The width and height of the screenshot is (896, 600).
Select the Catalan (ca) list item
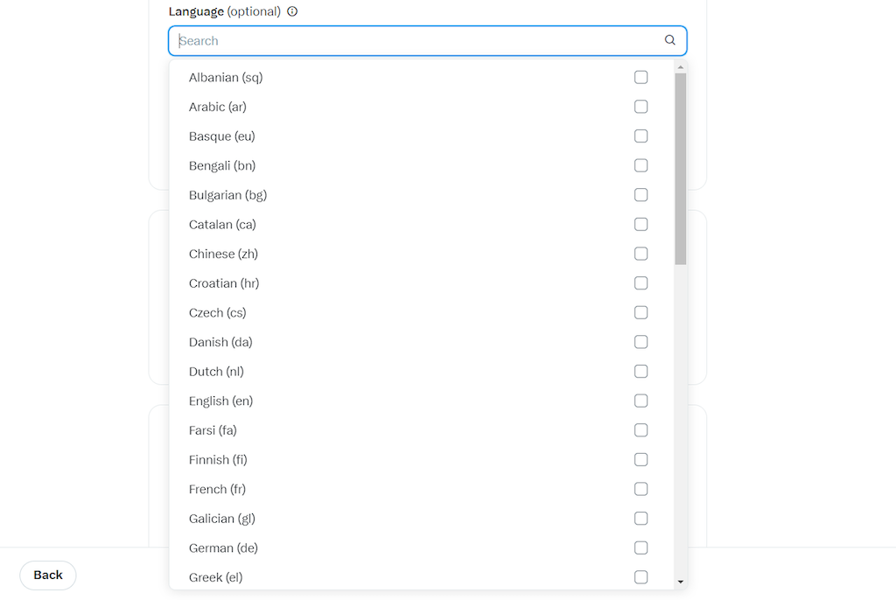coord(422,225)
